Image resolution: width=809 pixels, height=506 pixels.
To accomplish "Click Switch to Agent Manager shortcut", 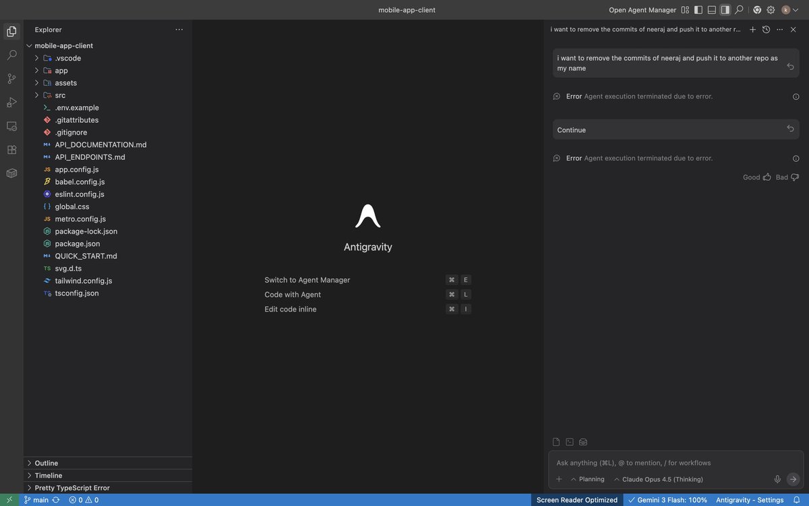I will click(367, 280).
